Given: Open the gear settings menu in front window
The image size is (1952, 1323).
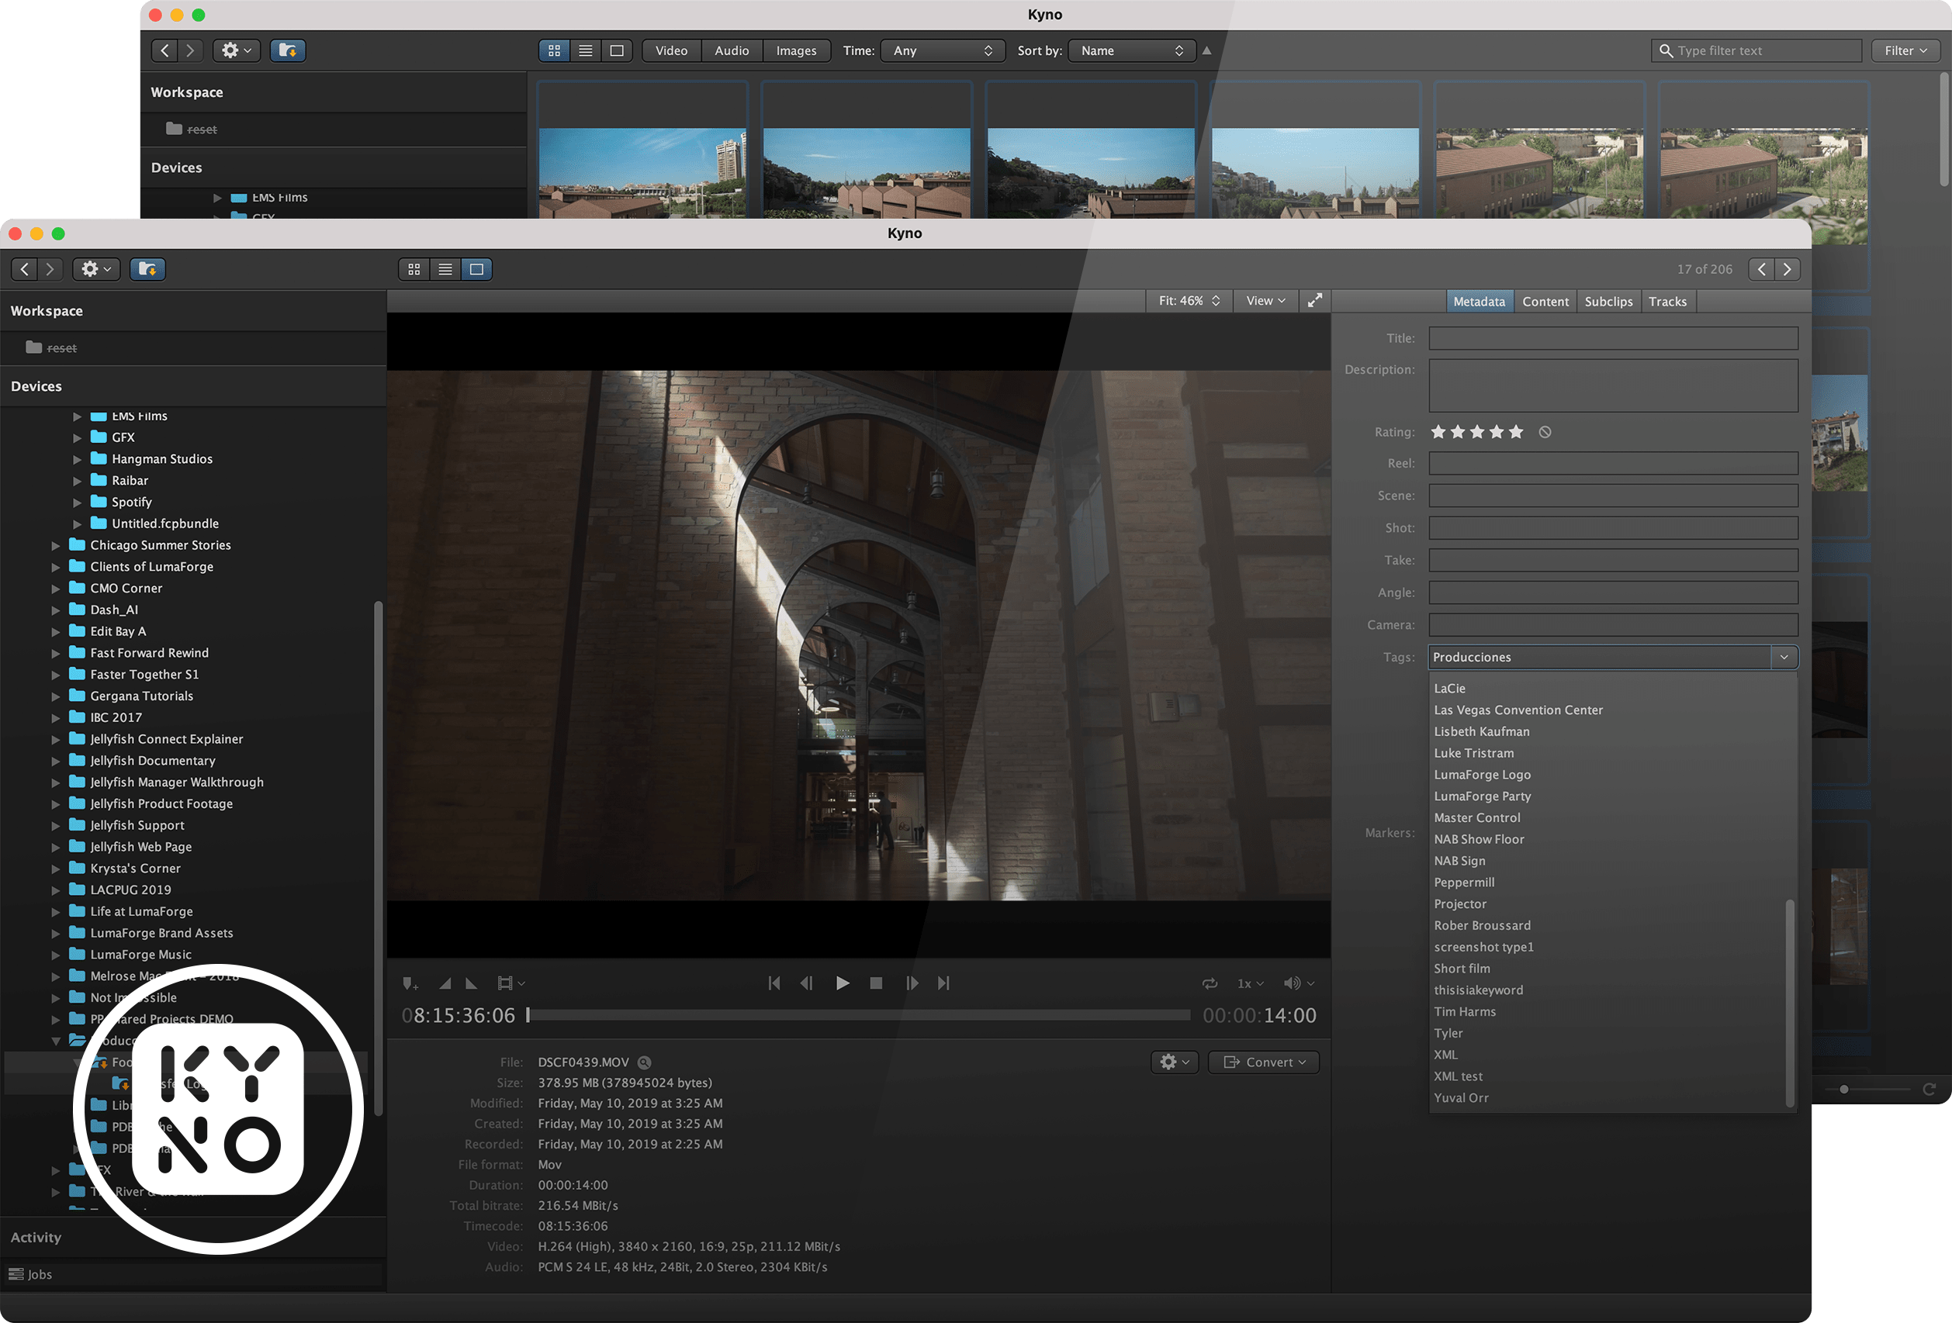Looking at the screenshot, I should (x=95, y=268).
